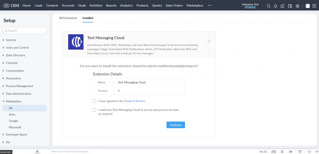319x154 pixels.
Task: Open the Products module
Action: click(x=142, y=6)
